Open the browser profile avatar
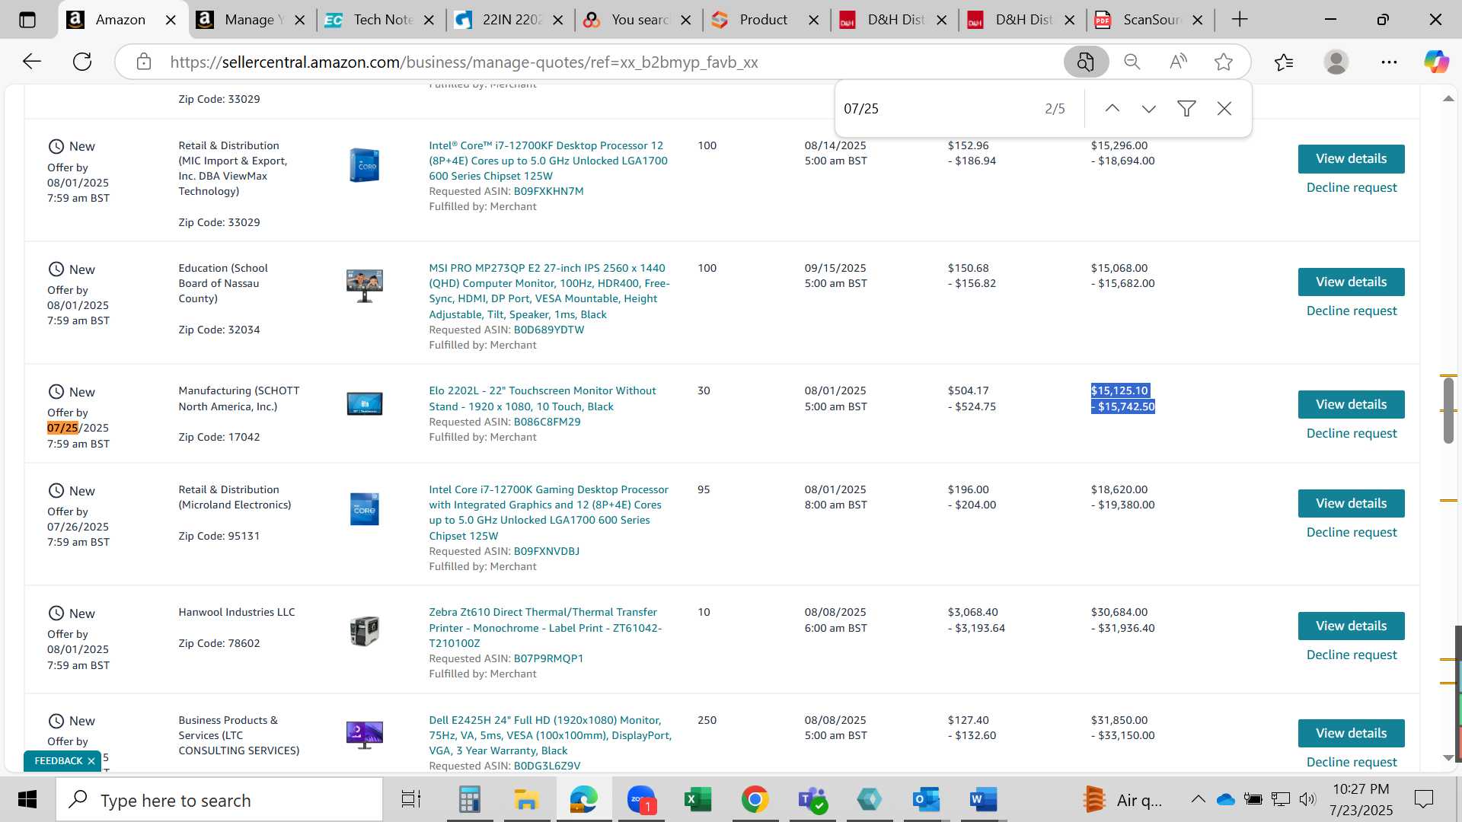1462x822 pixels. click(1336, 62)
